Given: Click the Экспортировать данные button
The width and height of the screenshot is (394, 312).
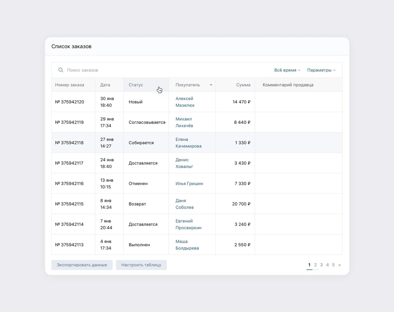Looking at the screenshot, I should click(x=82, y=265).
